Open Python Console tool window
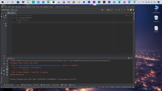 pyautogui.click(x=46, y=85)
